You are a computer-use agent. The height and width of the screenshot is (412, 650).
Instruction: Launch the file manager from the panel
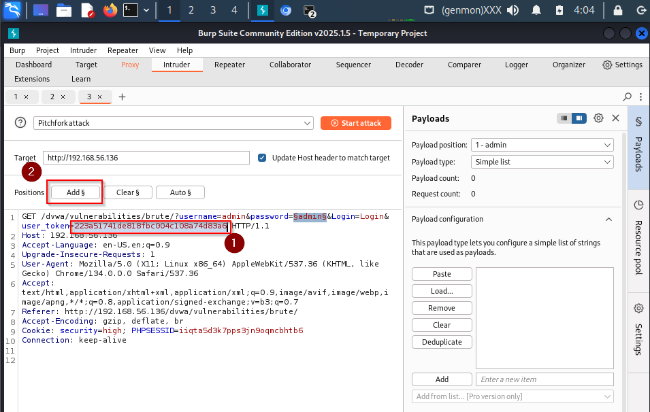click(64, 10)
